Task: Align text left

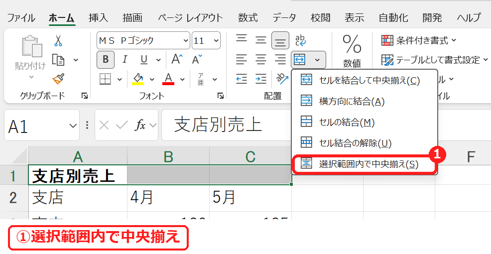Action: point(242,59)
